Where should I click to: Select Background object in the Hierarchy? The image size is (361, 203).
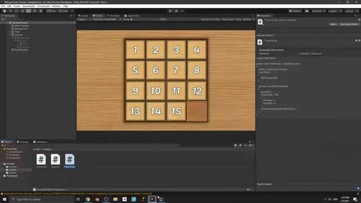click(x=21, y=29)
